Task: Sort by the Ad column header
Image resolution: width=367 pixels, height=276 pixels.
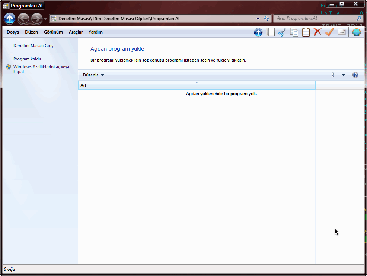Action: 197,85
